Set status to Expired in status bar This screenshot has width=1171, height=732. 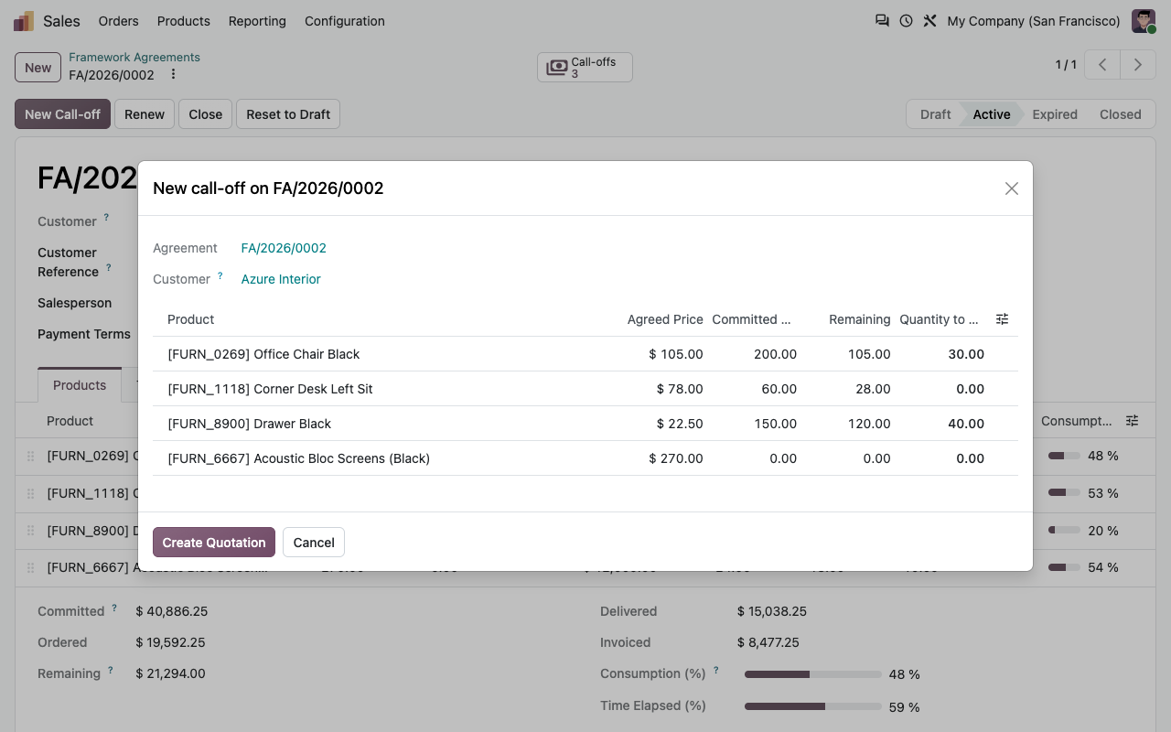tap(1055, 114)
